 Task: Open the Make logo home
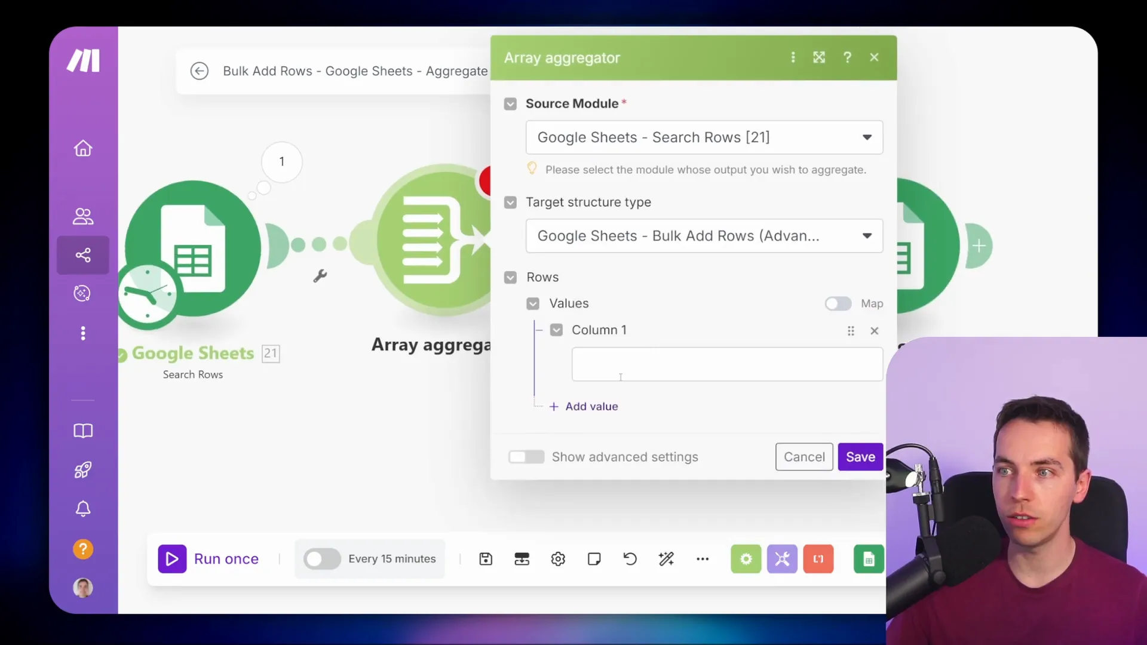coord(83,60)
